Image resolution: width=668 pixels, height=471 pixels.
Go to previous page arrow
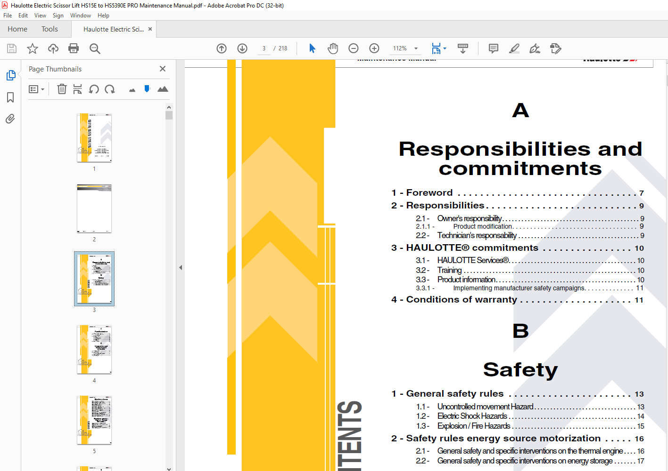[x=222, y=48]
